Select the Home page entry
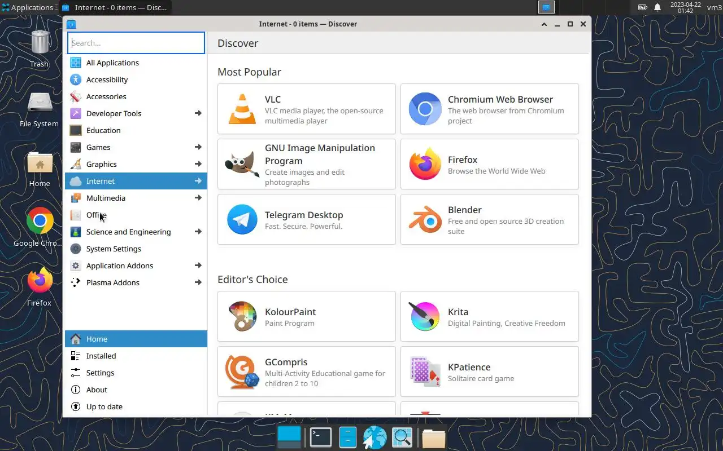 click(x=136, y=339)
